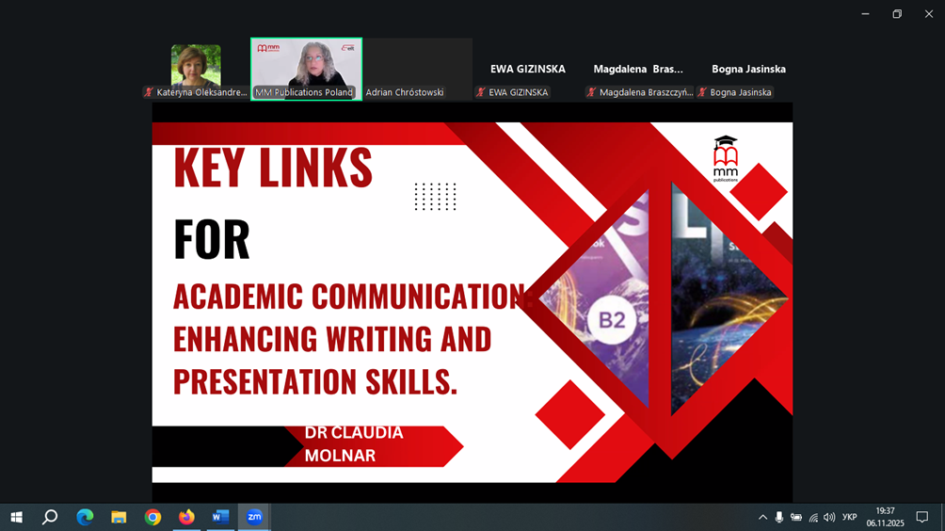Open File Explorer from the taskbar
Image resolution: width=945 pixels, height=531 pixels.
coord(119,517)
